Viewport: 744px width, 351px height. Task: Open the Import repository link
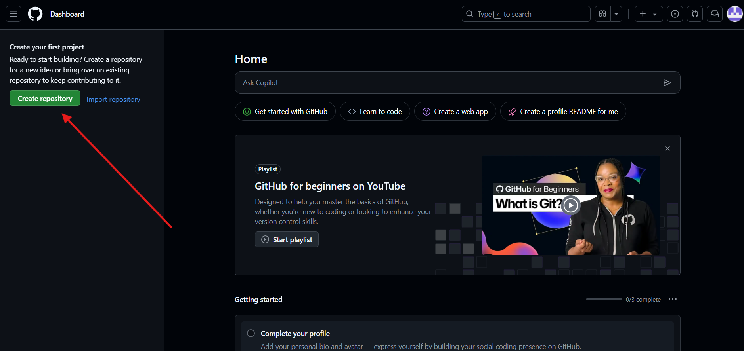pos(113,99)
